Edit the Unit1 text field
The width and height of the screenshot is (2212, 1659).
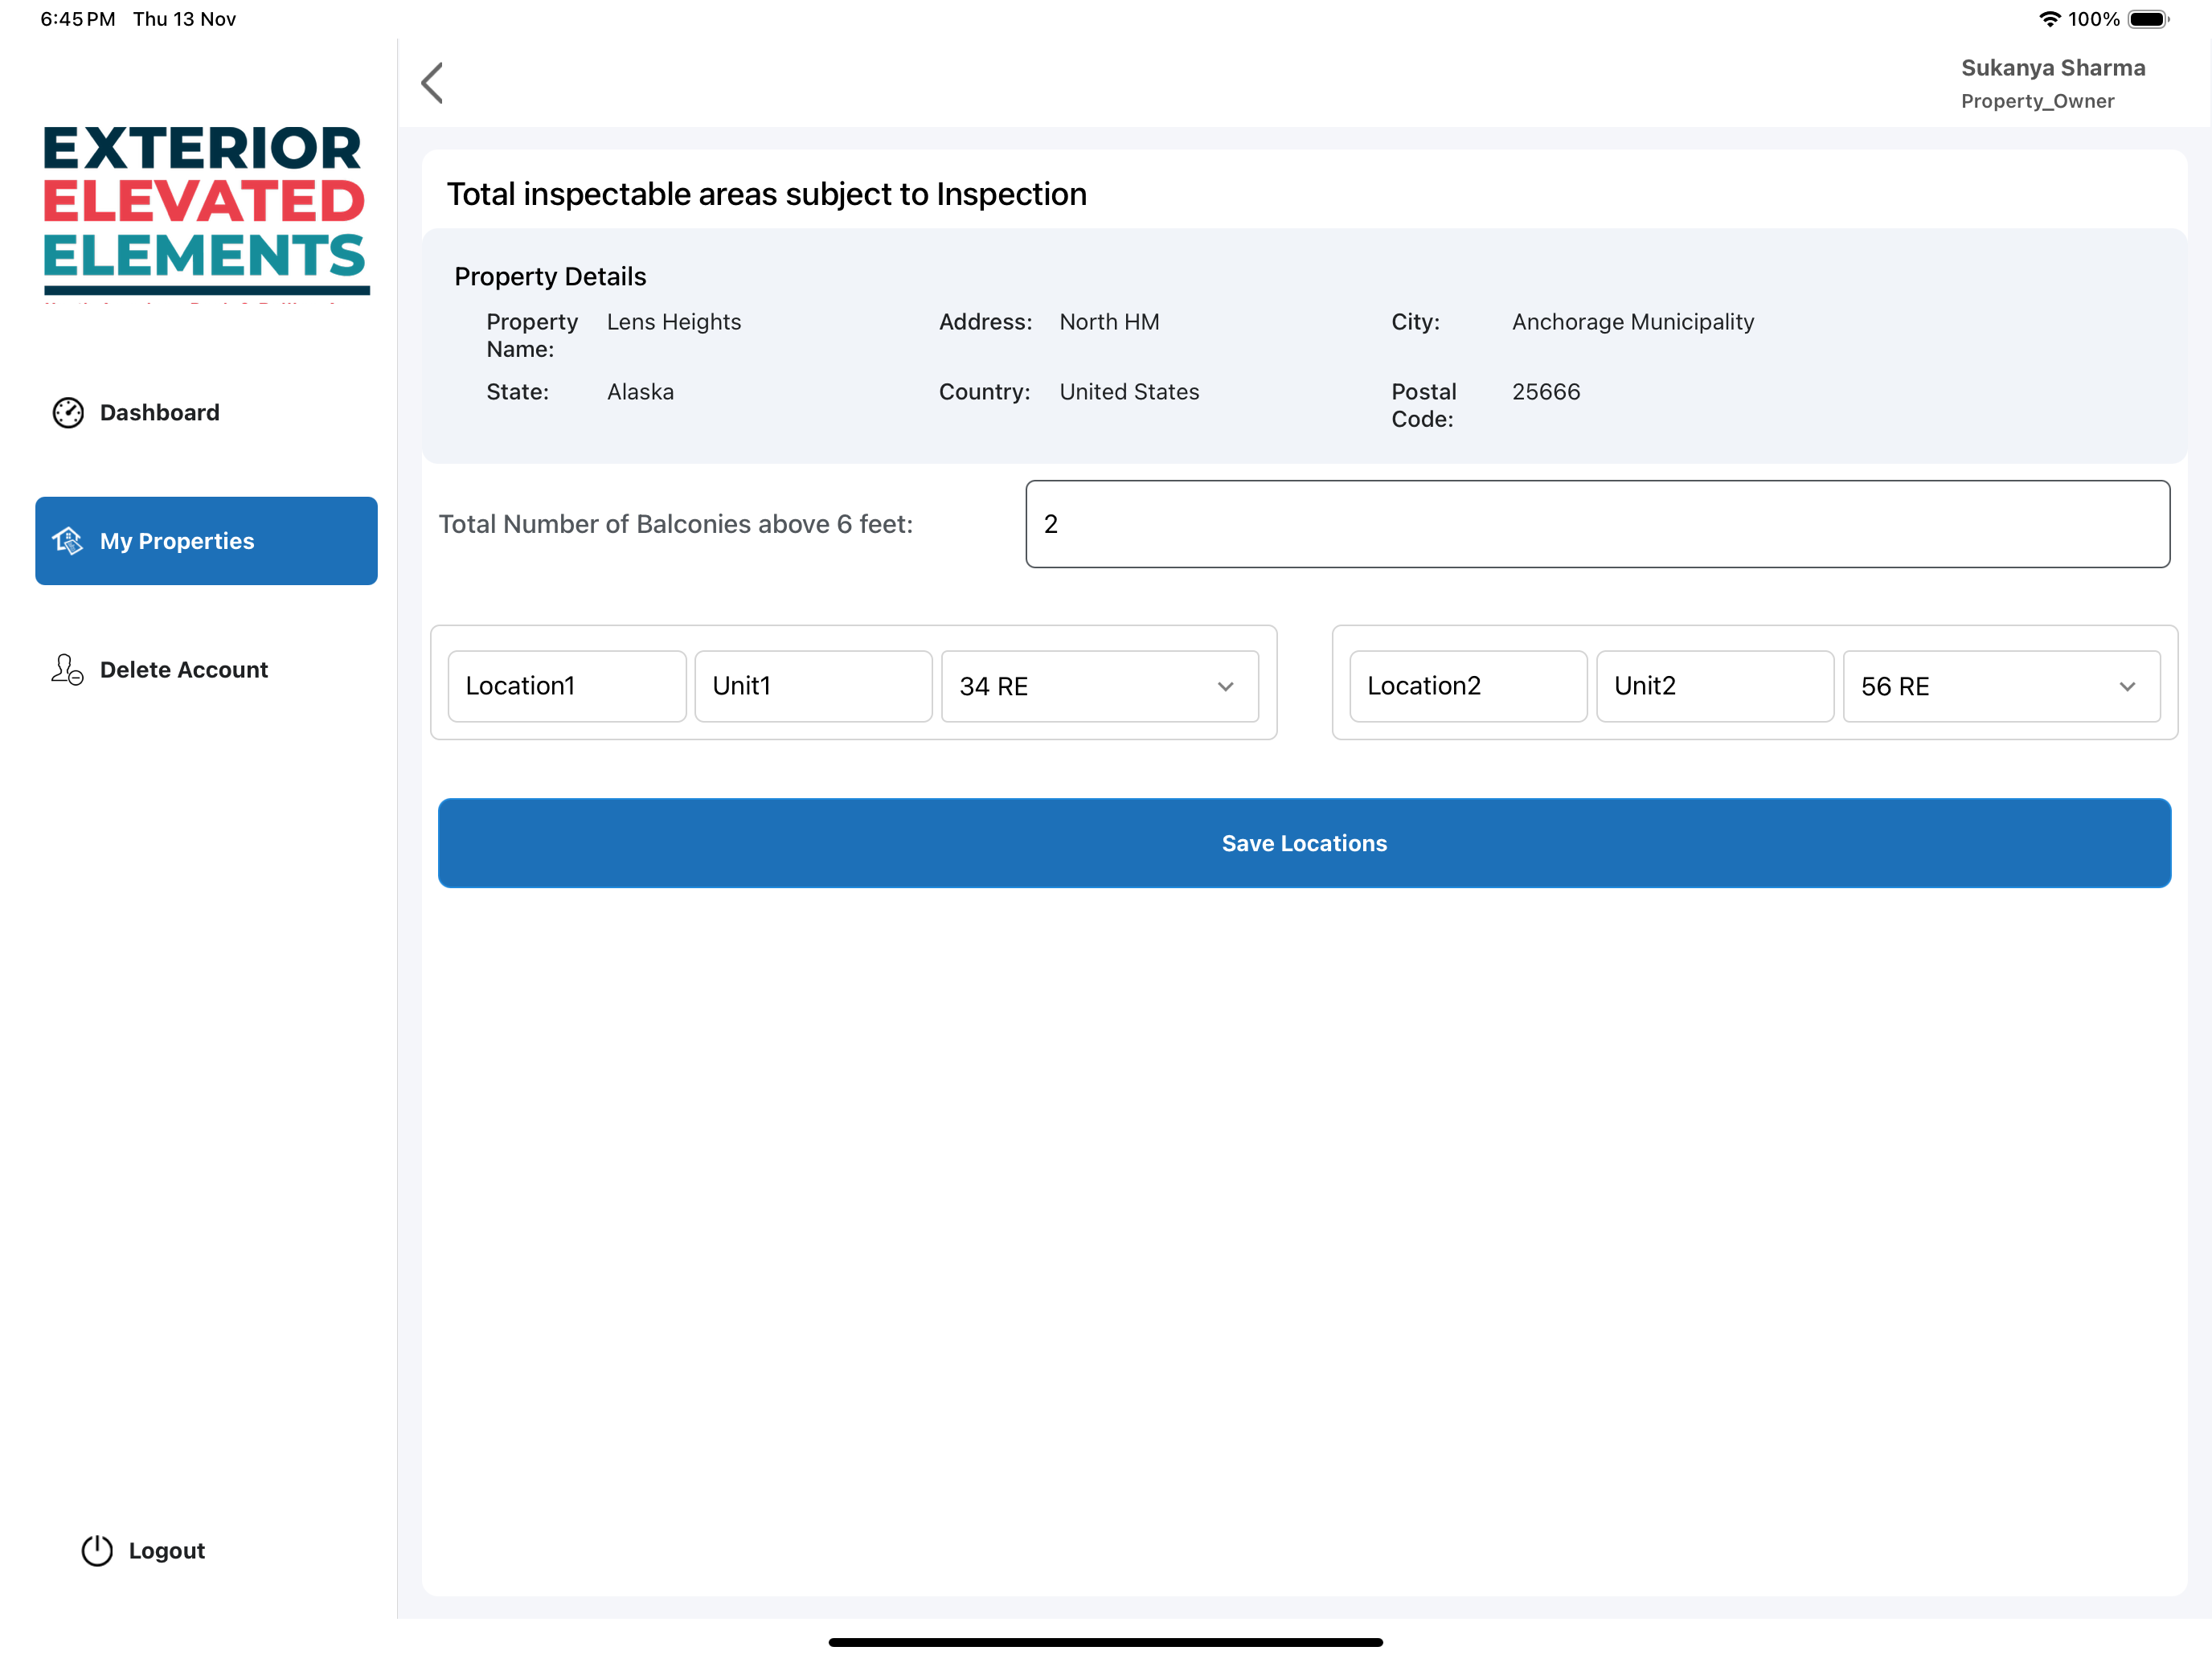[814, 686]
